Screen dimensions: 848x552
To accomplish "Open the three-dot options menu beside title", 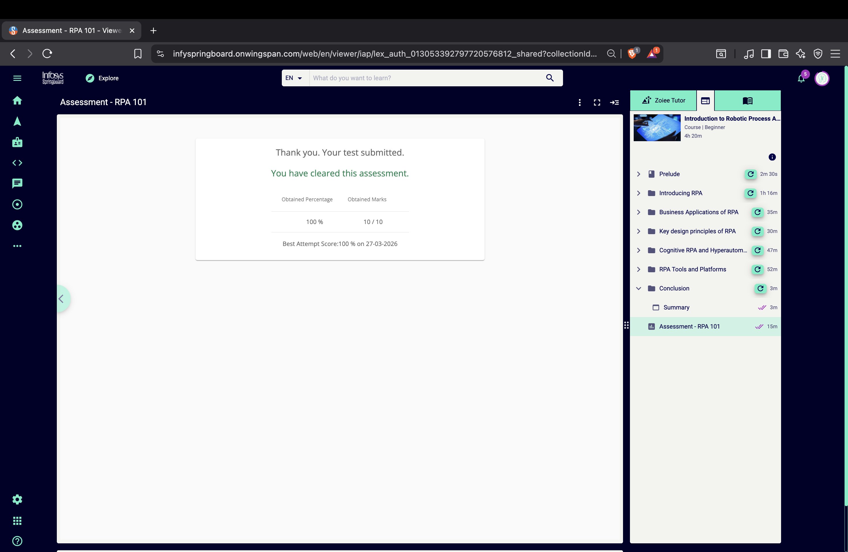I will (580, 103).
